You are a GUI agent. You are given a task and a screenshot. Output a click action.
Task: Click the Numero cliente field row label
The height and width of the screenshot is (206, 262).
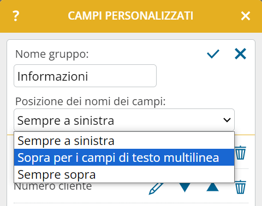coord(53,186)
